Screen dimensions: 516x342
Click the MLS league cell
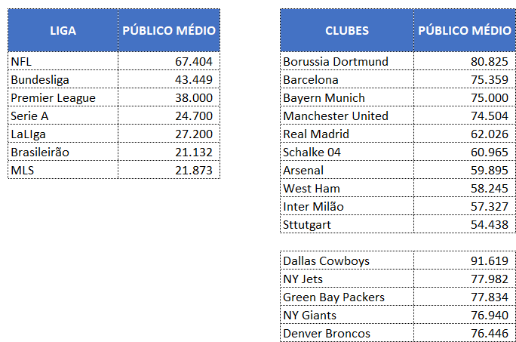tap(63, 170)
